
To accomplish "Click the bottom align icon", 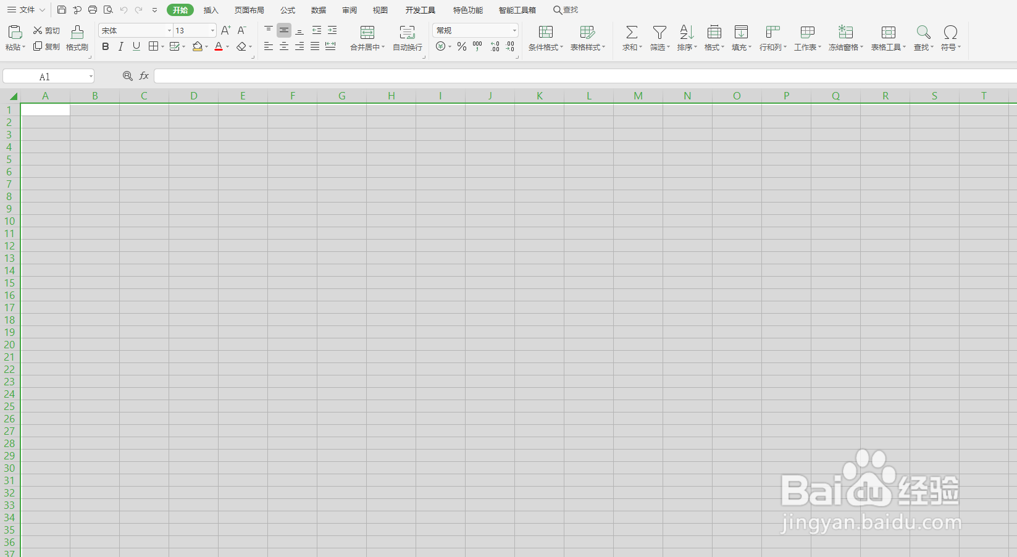I will pos(299,30).
